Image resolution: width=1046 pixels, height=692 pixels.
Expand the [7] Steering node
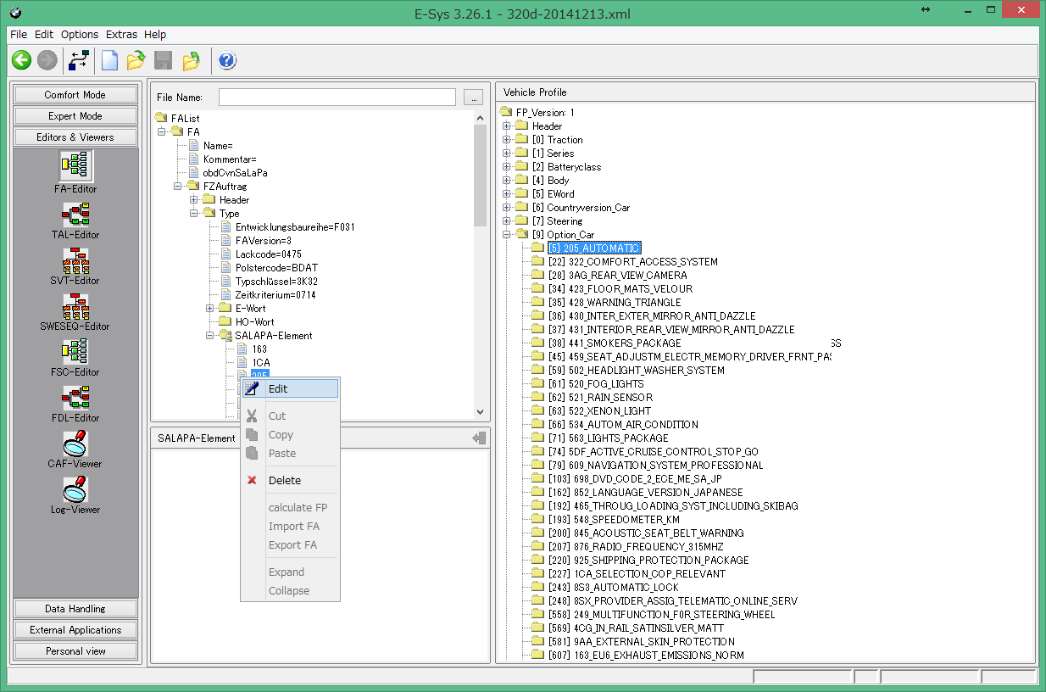click(507, 221)
